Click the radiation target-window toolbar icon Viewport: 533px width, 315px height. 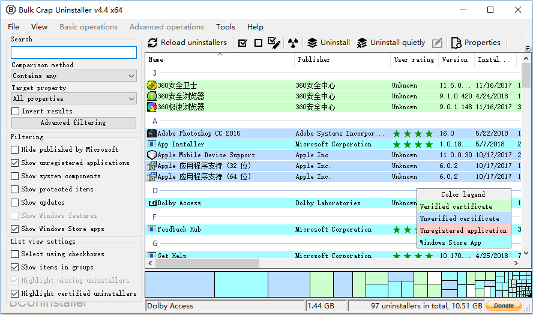coord(293,43)
